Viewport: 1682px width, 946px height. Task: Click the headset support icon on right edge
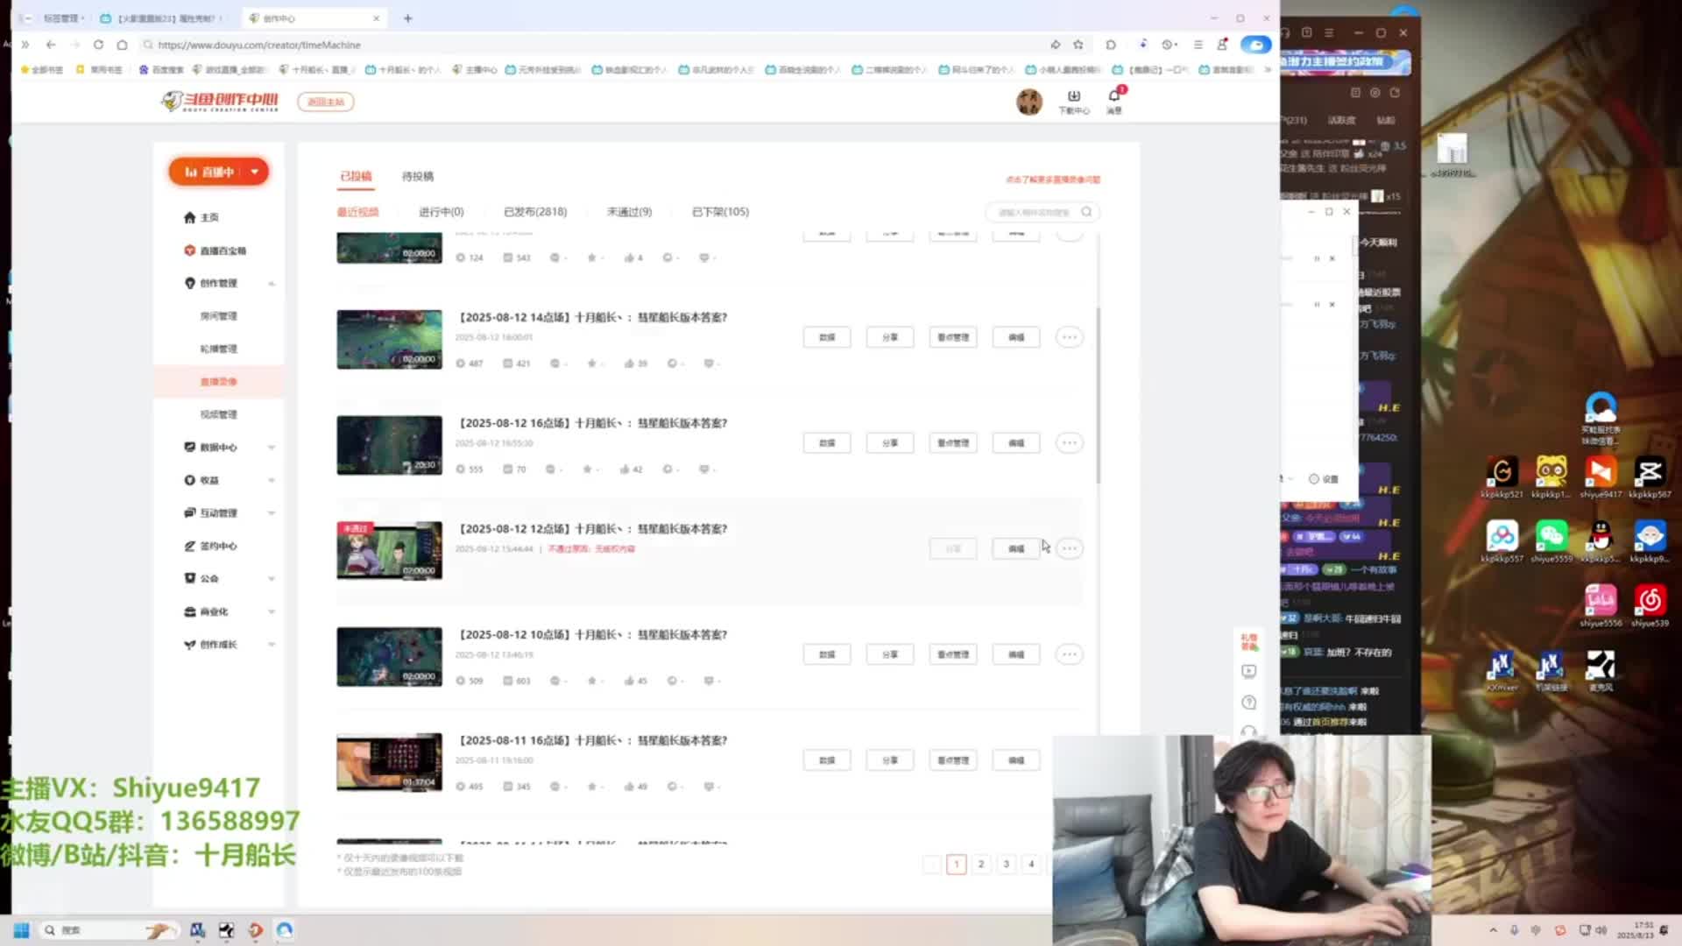coord(1249,732)
